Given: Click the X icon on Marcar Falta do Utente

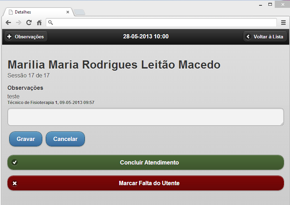Looking at the screenshot, I should pos(15,183).
